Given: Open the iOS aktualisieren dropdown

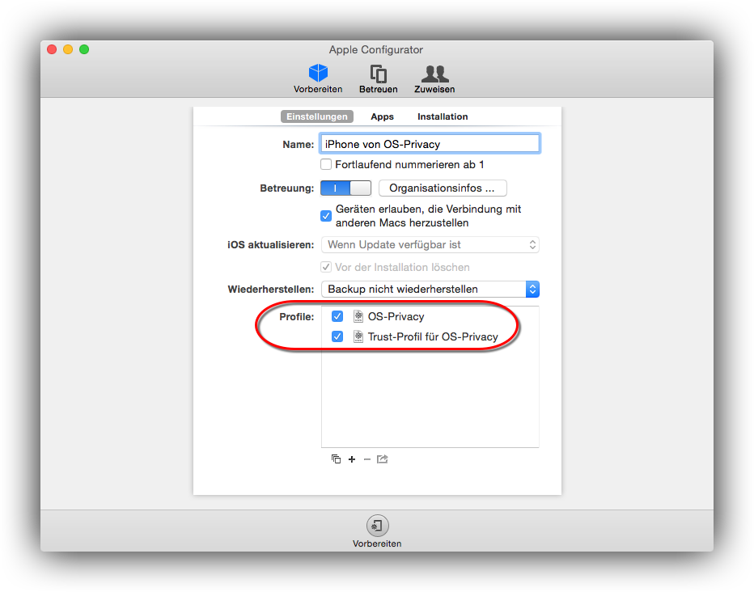Looking at the screenshot, I should (430, 244).
